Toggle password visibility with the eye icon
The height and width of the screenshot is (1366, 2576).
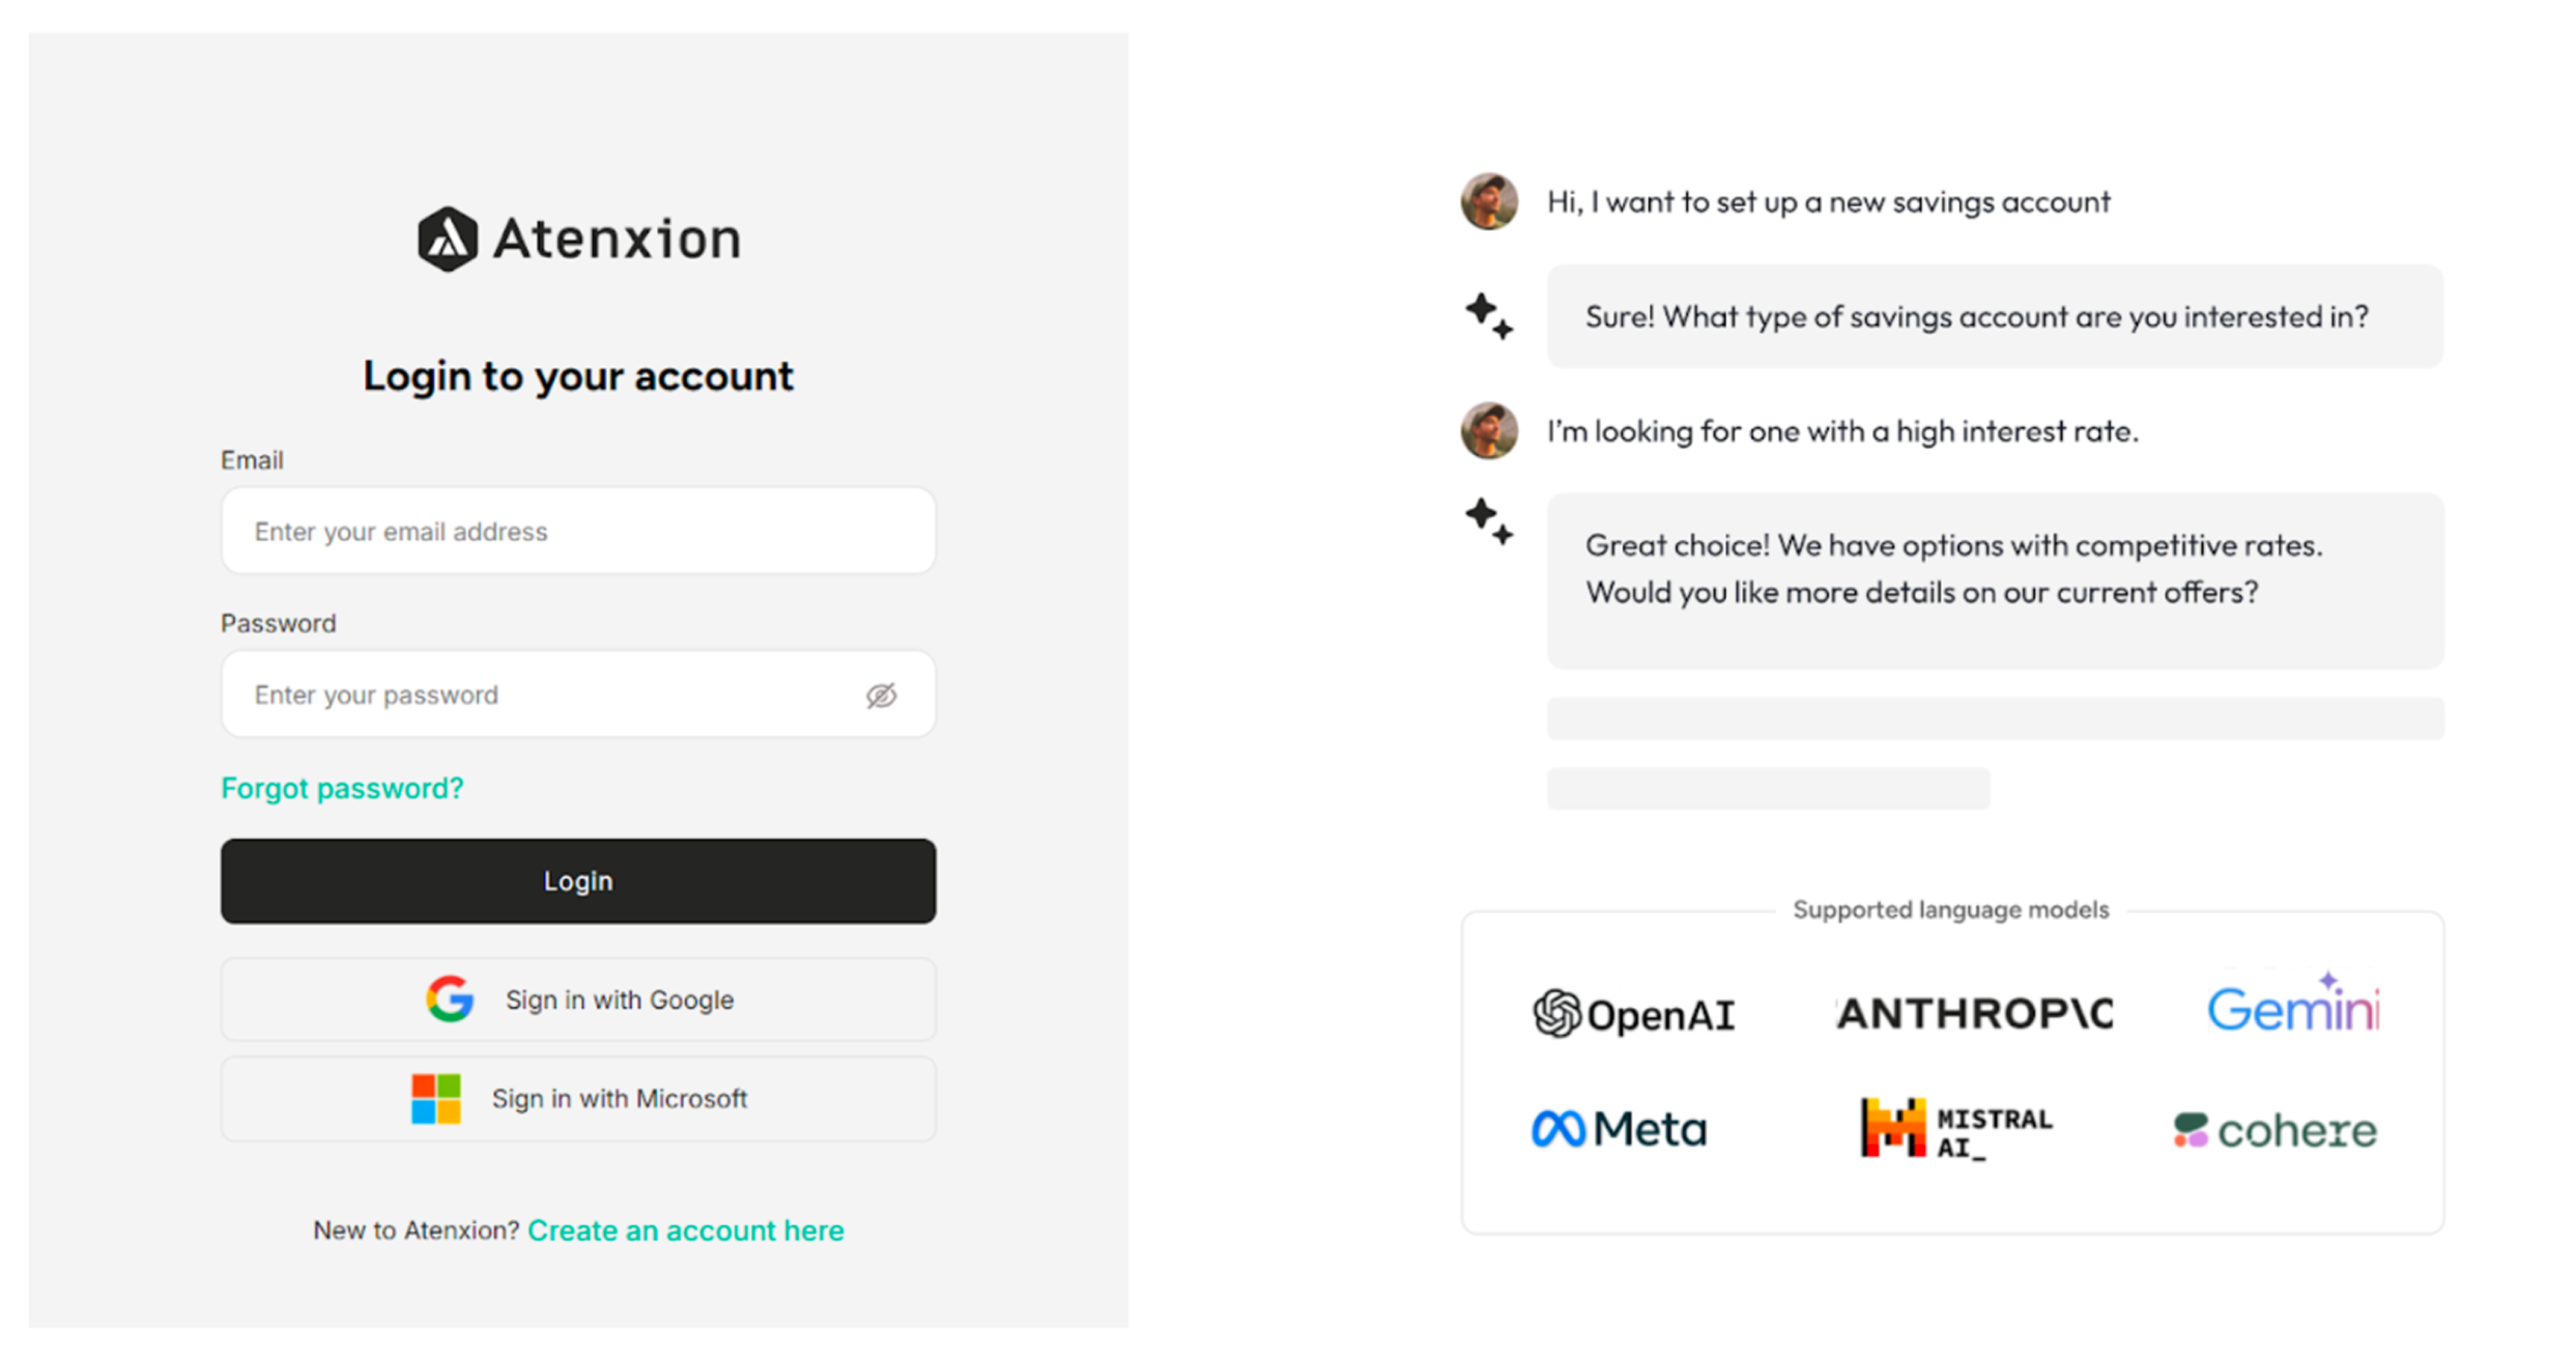(881, 694)
